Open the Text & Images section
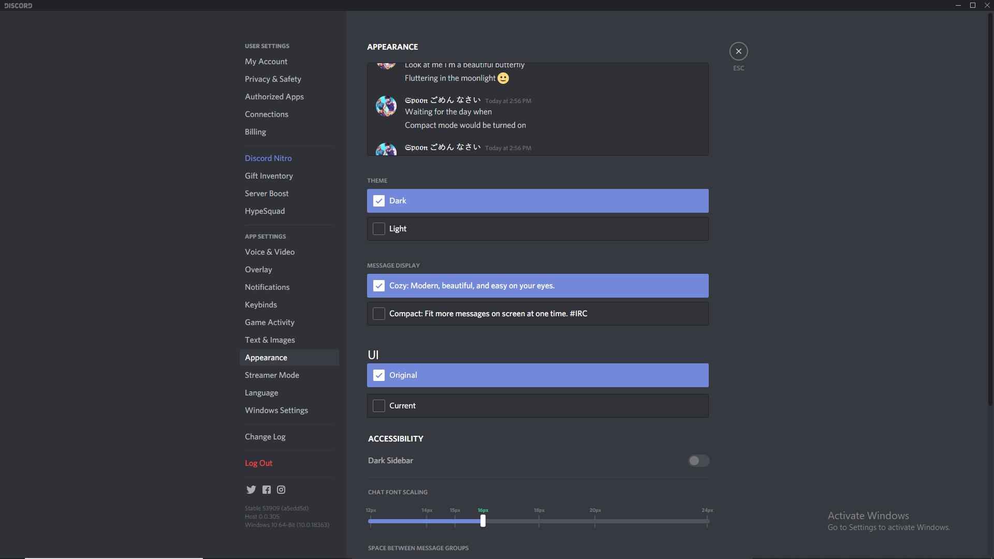The height and width of the screenshot is (559, 994). coord(270,340)
